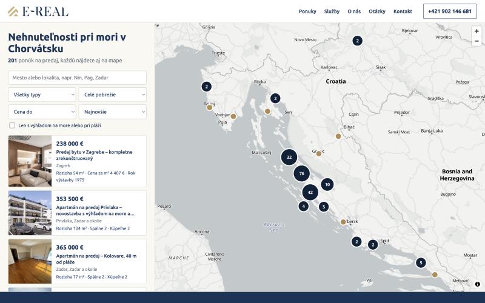
Task: Select gold marker near Rovinj
Action: click(x=209, y=108)
